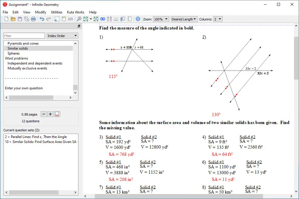This screenshot has height=199, width=299.
Task: Click the presentation view icon
Action: coord(123,19)
